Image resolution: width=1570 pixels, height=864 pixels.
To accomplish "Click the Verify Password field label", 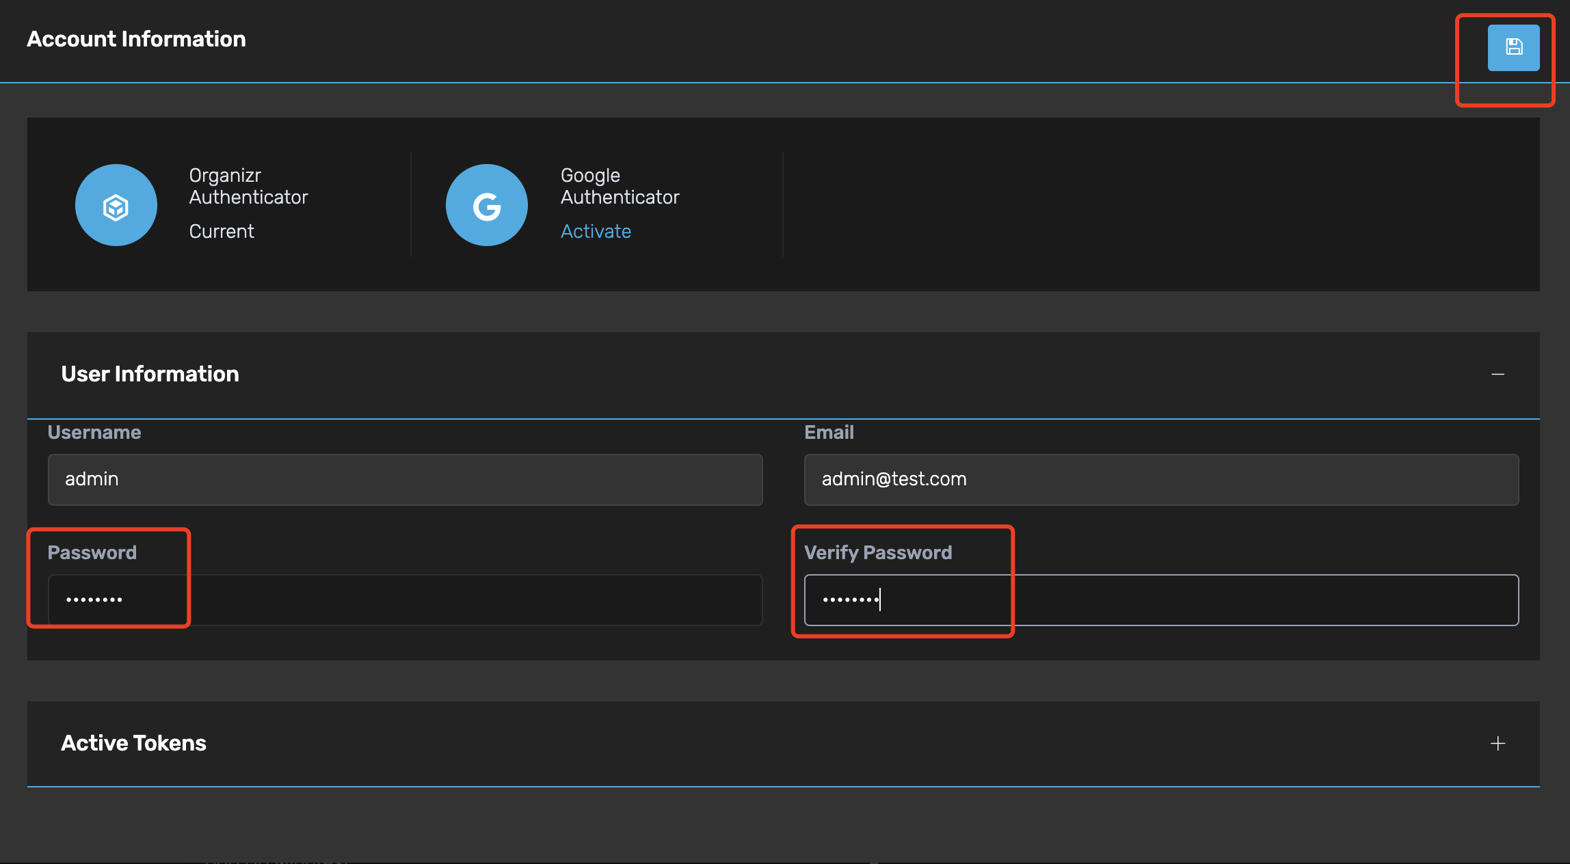I will 878,553.
